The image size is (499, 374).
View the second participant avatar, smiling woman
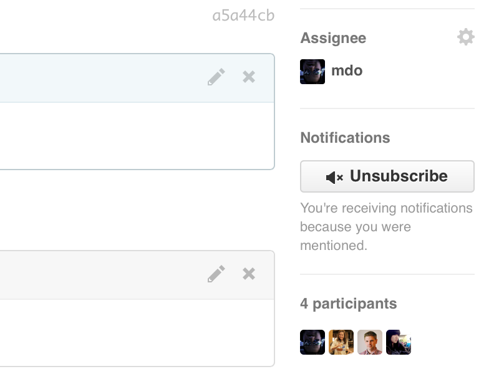[x=341, y=342]
